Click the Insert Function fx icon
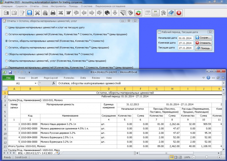Viewport: 227px width, 161px height. click(54, 83)
